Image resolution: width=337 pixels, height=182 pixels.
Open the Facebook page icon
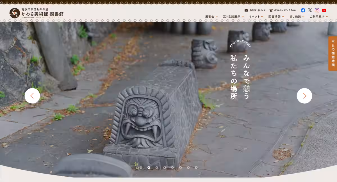[303, 10]
